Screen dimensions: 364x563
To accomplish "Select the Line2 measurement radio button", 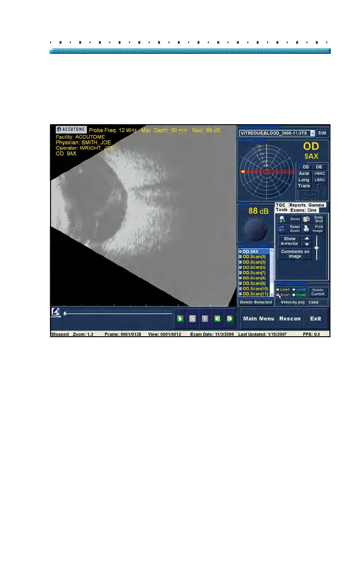I will pyautogui.click(x=294, y=289).
